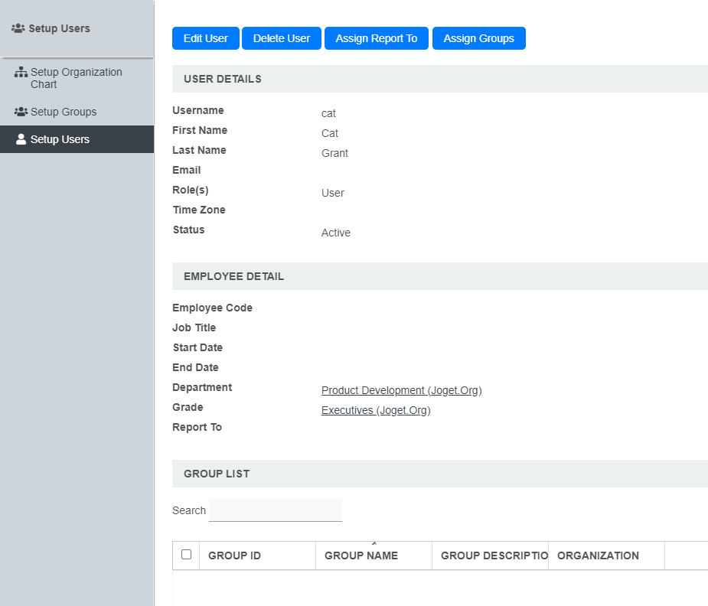This screenshot has width=708, height=606.
Task: Click the Delete User button
Action: pos(282,38)
